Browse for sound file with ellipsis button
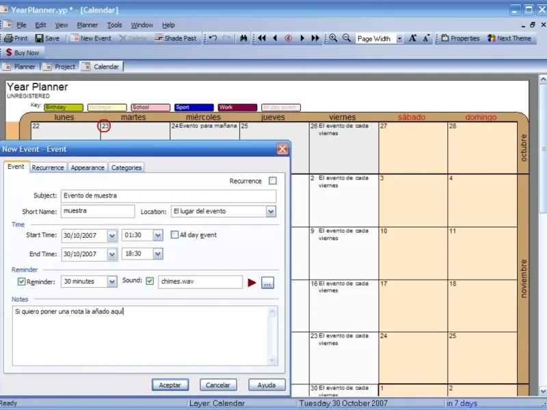547x410 pixels. pos(267,283)
